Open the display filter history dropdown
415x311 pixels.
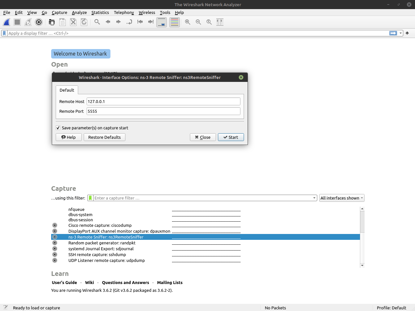click(x=401, y=33)
